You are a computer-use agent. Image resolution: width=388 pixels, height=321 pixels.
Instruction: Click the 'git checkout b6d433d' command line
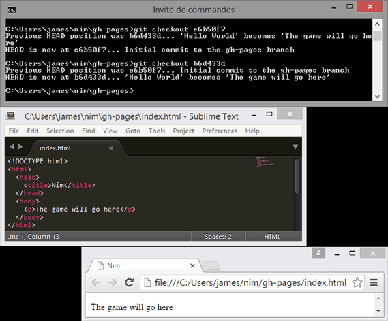(115, 63)
